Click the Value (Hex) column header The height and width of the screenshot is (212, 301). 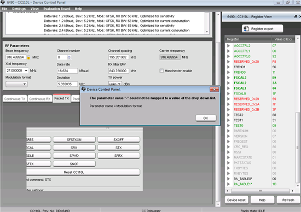(x=283, y=39)
